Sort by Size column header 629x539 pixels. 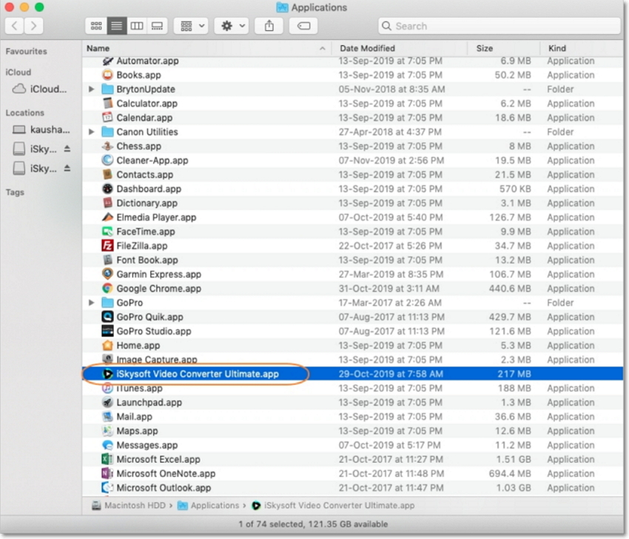coord(485,48)
